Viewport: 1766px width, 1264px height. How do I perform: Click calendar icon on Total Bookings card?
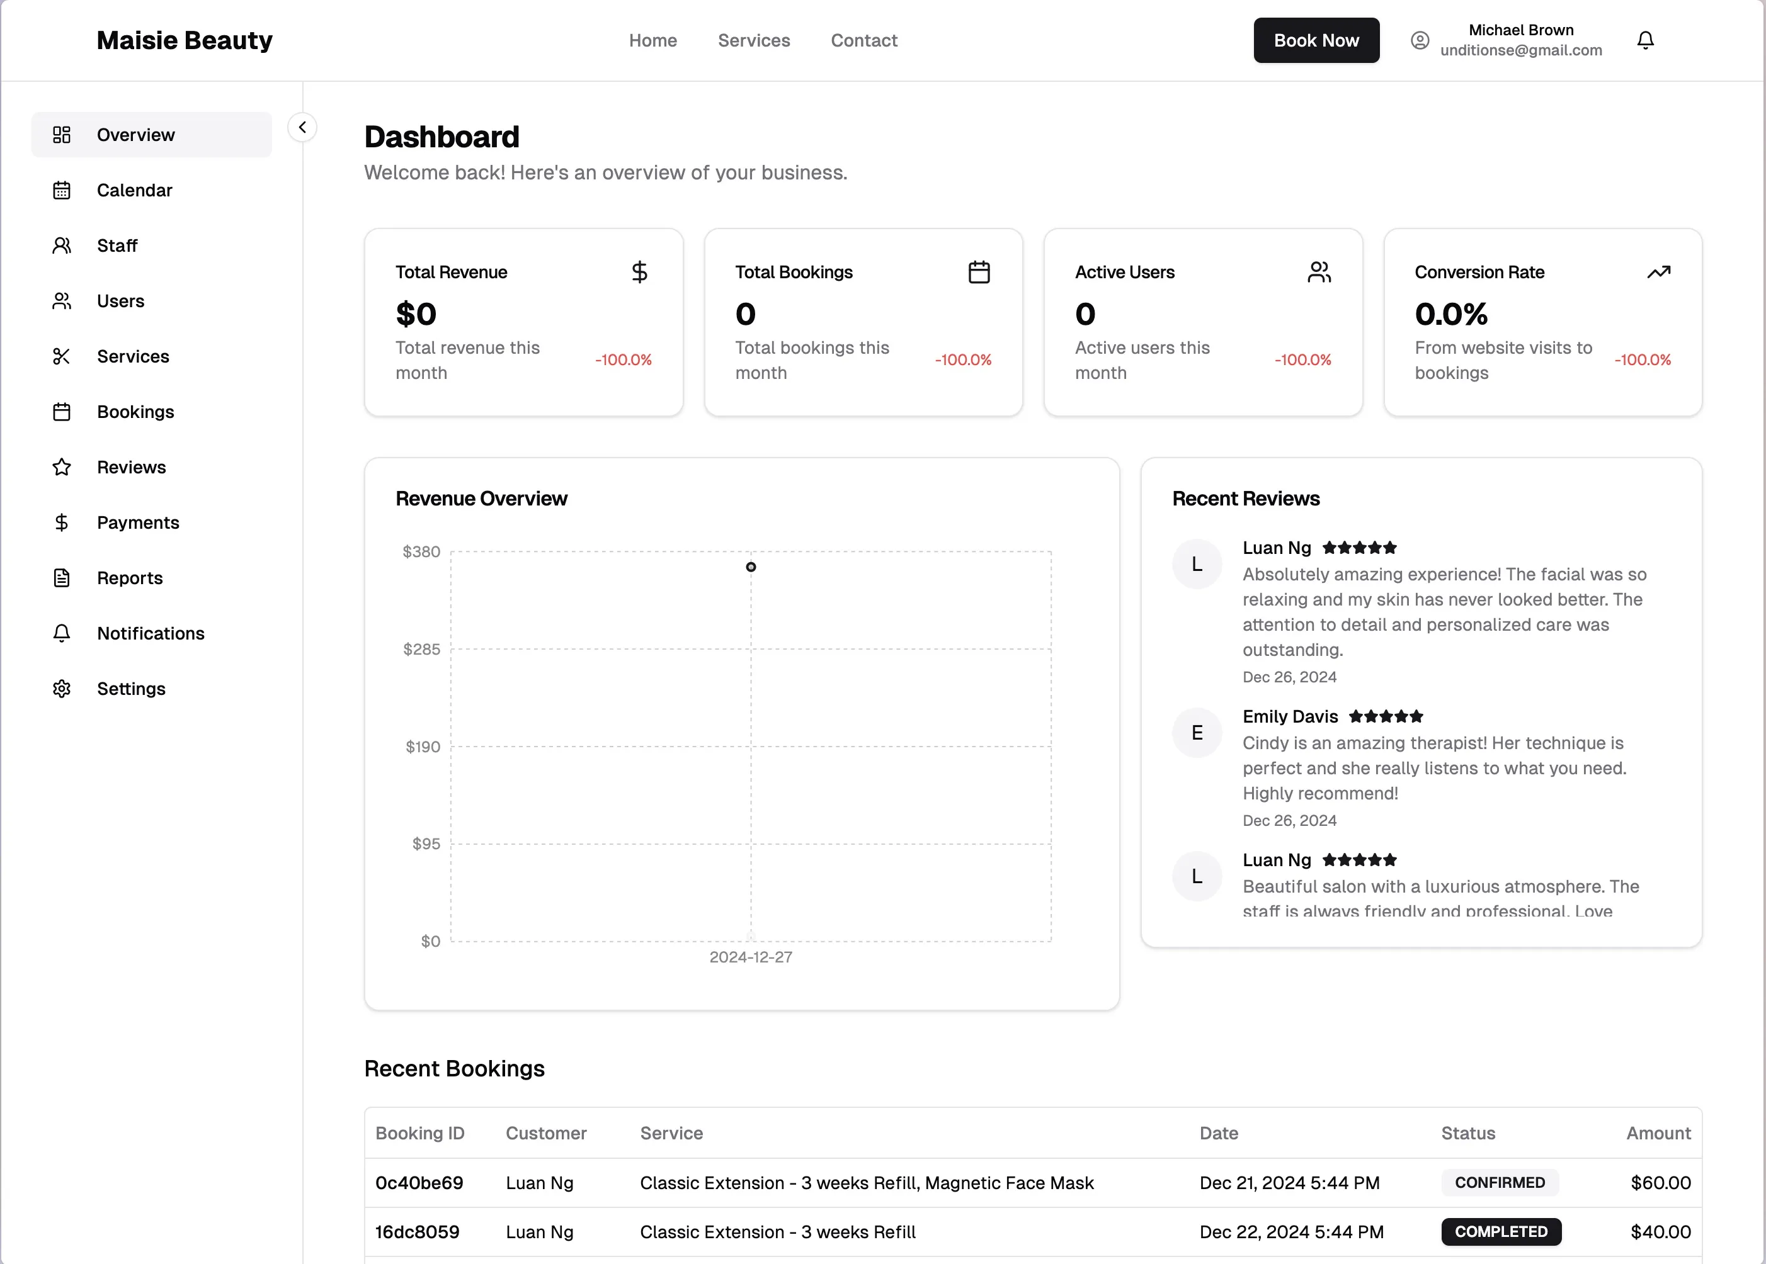[979, 272]
